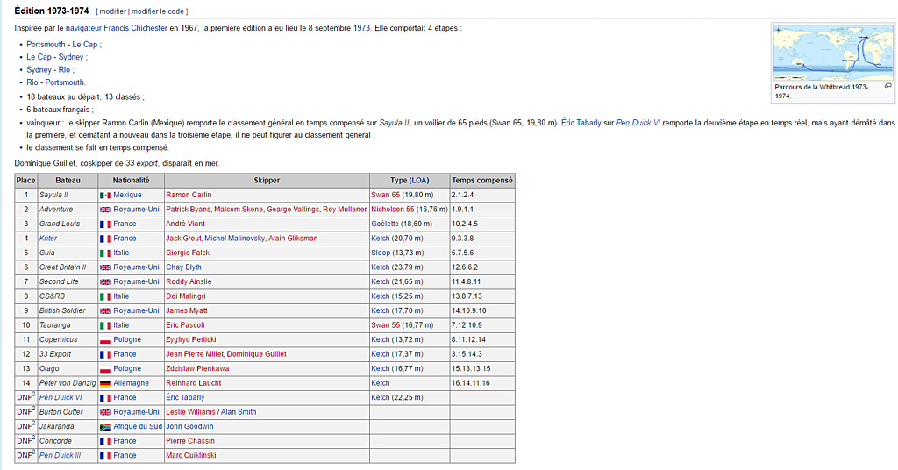Open the Nicholson 55 type link
Image resolution: width=898 pixels, height=470 pixels.
point(392,210)
